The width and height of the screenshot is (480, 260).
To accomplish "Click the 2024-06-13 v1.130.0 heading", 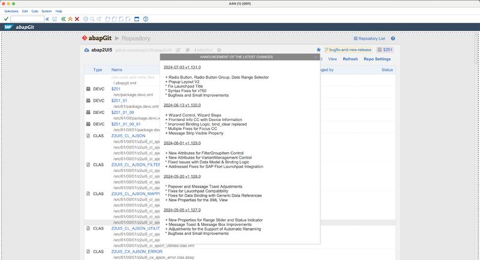I will (x=182, y=105).
